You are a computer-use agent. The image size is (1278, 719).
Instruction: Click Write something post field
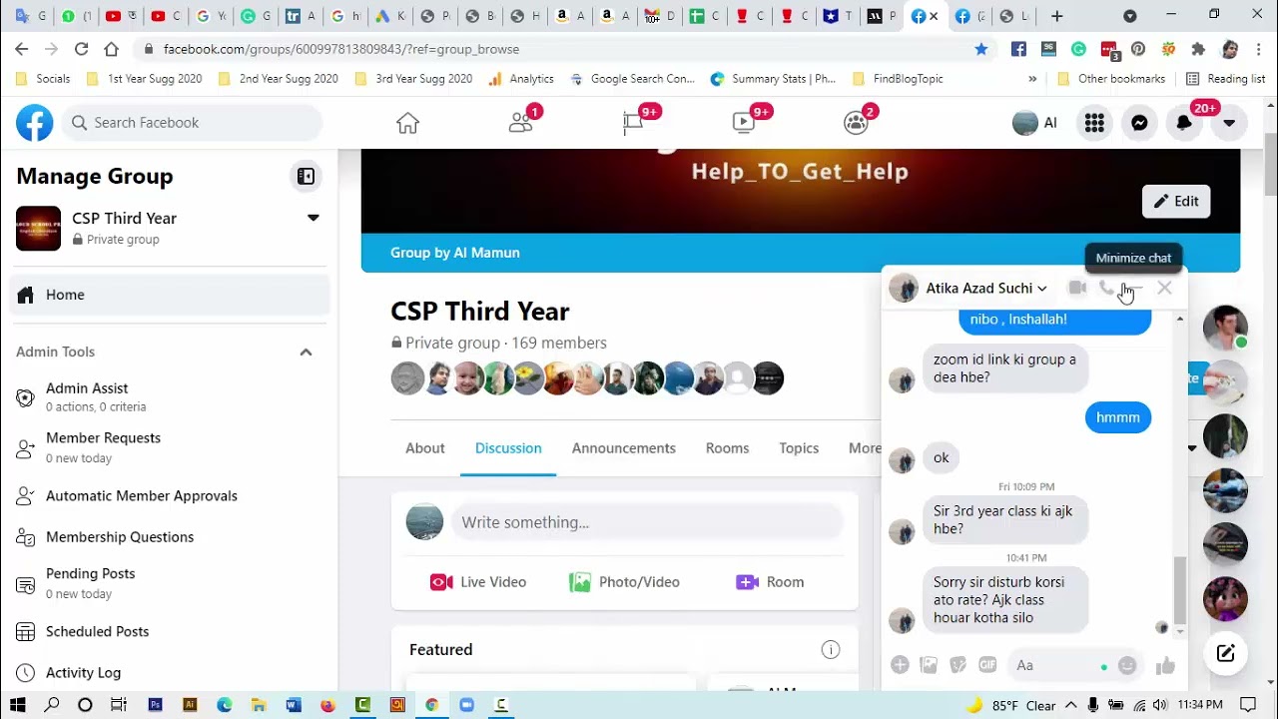[x=647, y=522]
